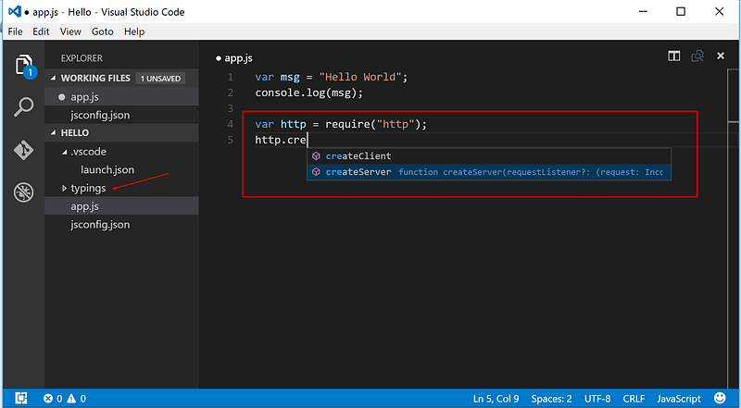Click the warnings count indicator
Screen dimensions: 741x408
77,399
